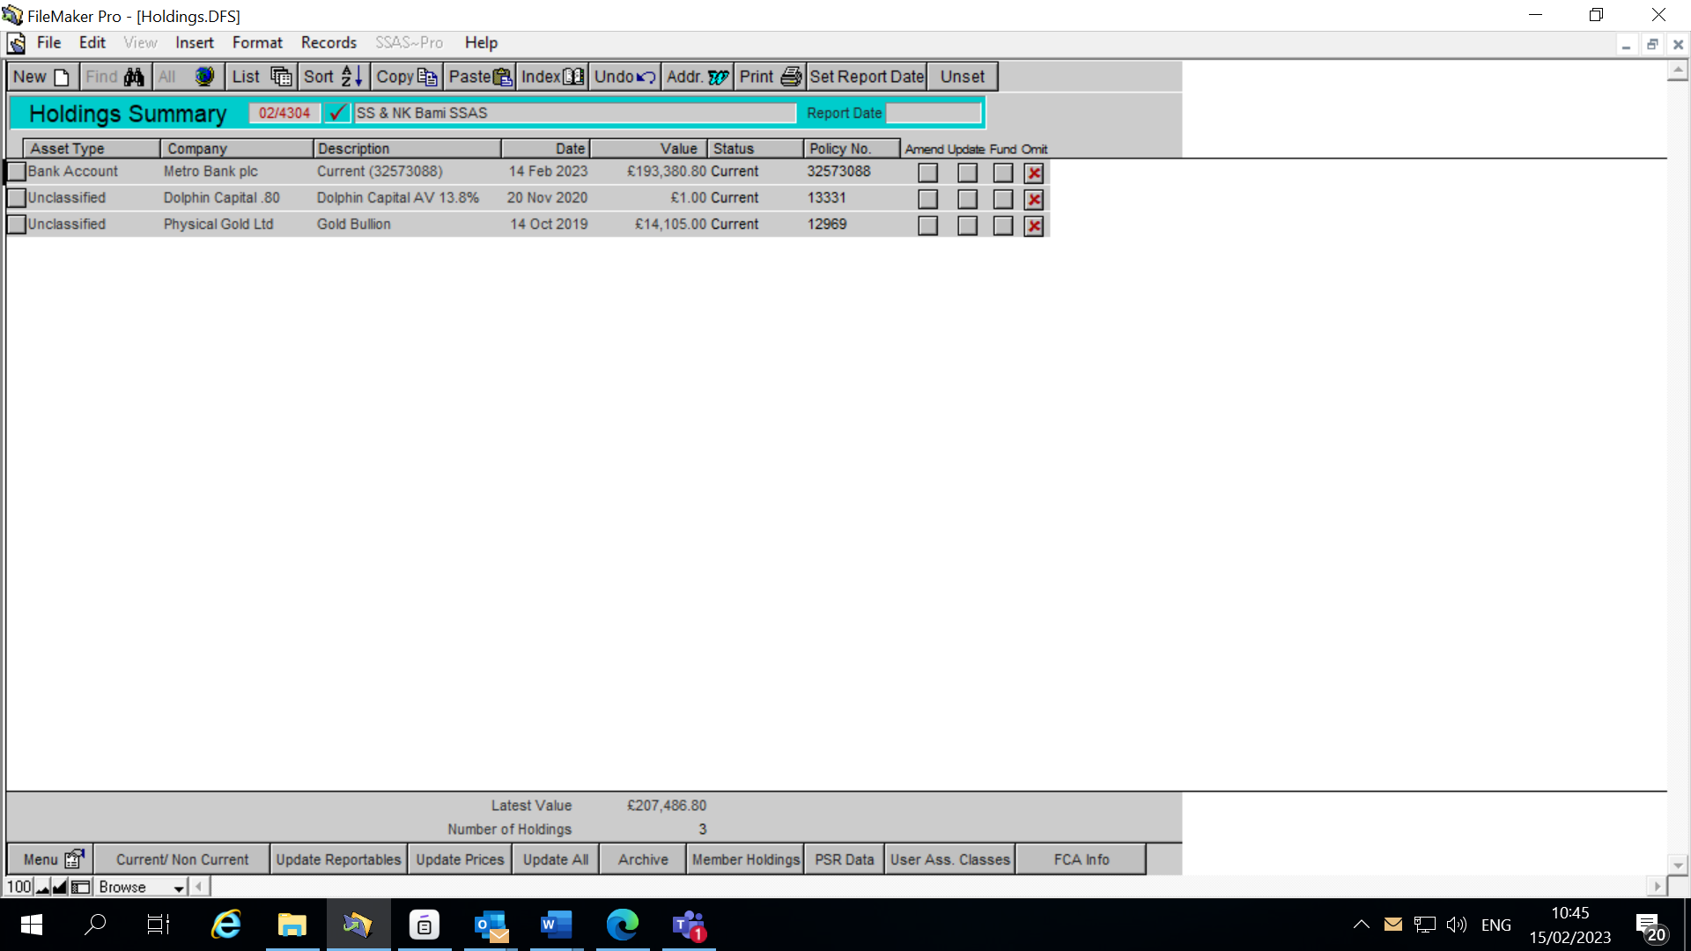Click the Print printer button
1691x951 pixels.
pos(771,77)
